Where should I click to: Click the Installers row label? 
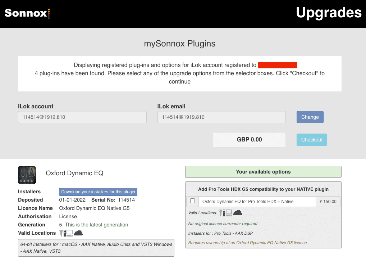tap(29, 192)
